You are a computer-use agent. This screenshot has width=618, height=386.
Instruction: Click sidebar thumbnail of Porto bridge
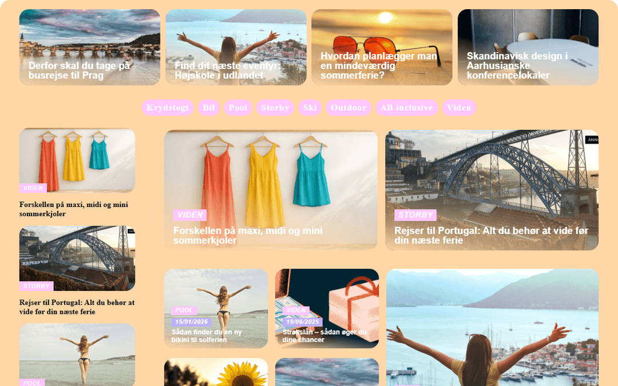click(x=77, y=258)
